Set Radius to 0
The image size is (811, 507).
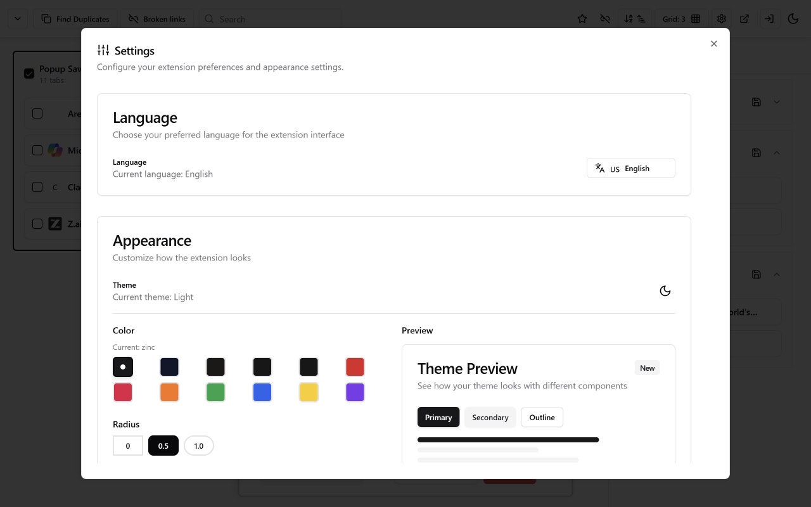coord(128,446)
